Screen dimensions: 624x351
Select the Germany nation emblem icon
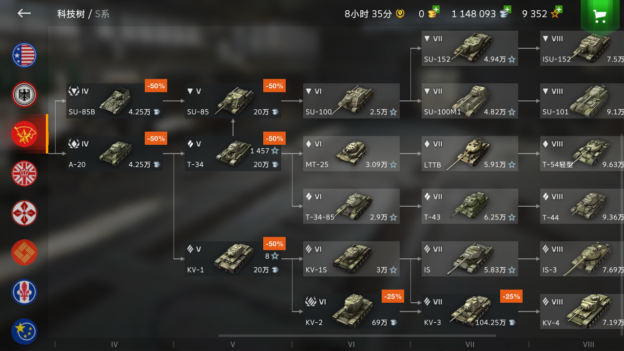click(24, 95)
